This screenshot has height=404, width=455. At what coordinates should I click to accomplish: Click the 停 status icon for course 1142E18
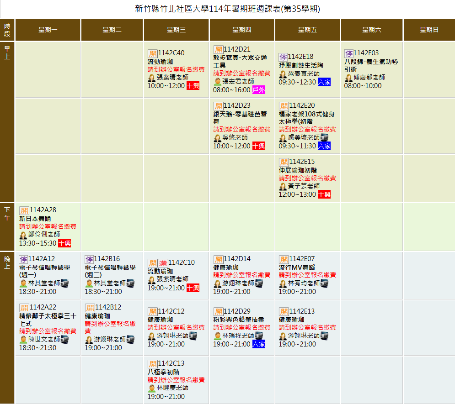point(283,57)
